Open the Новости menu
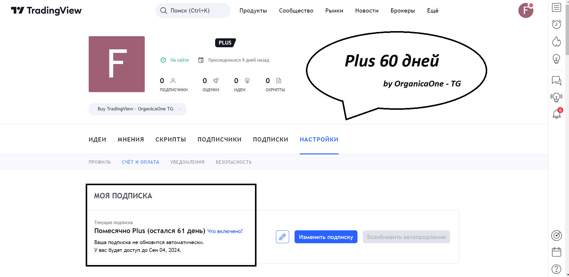This screenshot has height=277, width=569. (367, 11)
